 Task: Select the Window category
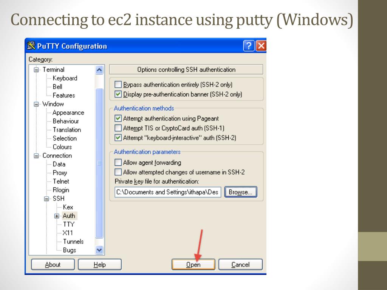53,104
